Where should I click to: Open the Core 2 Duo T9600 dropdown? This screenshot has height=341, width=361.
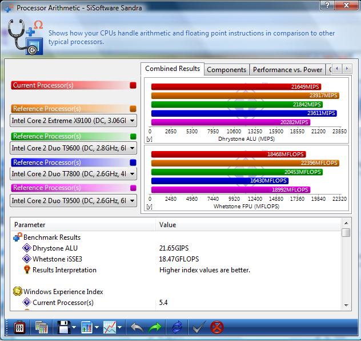tap(73, 148)
